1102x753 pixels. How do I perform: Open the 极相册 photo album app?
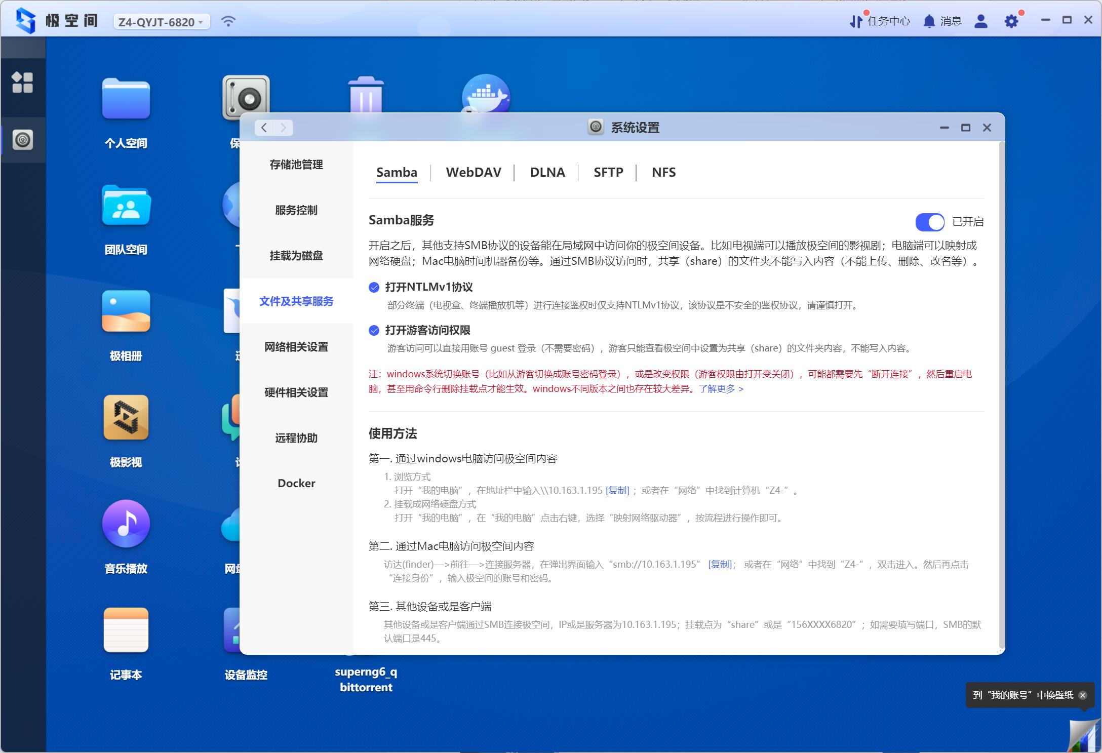click(x=126, y=311)
